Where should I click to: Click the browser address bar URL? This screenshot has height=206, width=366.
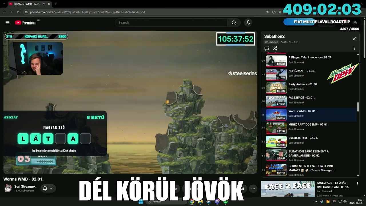pyautogui.click(x=87, y=12)
